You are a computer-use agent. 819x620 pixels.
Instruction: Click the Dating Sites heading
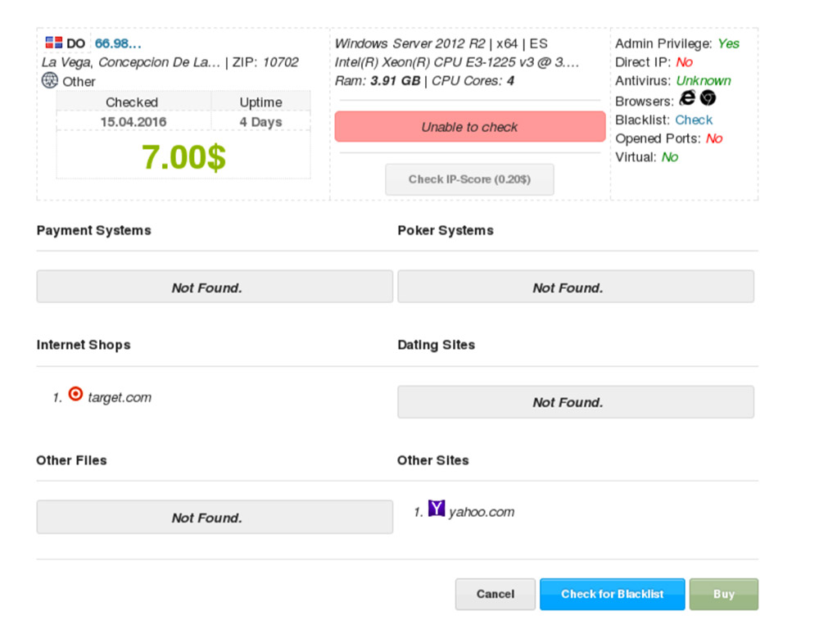pos(437,345)
